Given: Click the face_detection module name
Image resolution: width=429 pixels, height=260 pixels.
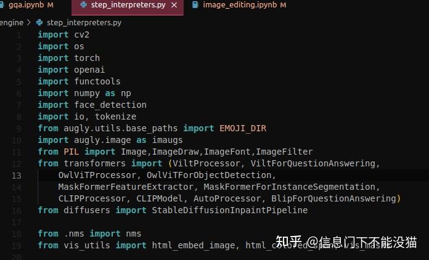Looking at the screenshot, I should (x=110, y=105).
